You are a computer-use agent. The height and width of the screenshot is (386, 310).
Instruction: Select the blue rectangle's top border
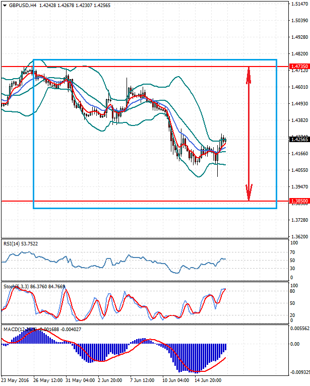(151, 60)
